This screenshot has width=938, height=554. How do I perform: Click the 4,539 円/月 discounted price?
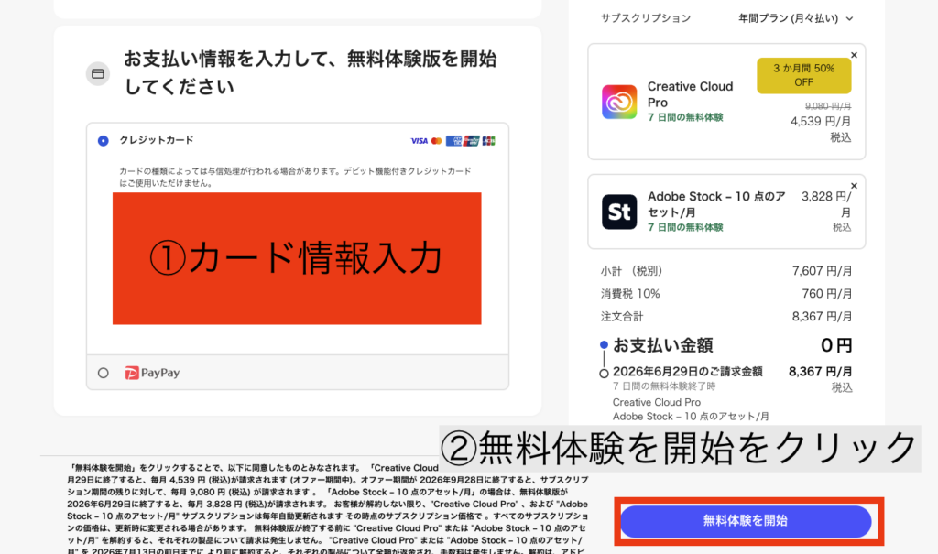(x=821, y=122)
